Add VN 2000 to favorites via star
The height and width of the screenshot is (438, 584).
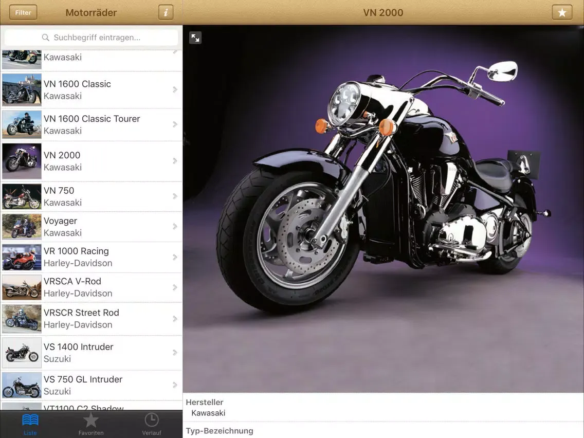(562, 12)
